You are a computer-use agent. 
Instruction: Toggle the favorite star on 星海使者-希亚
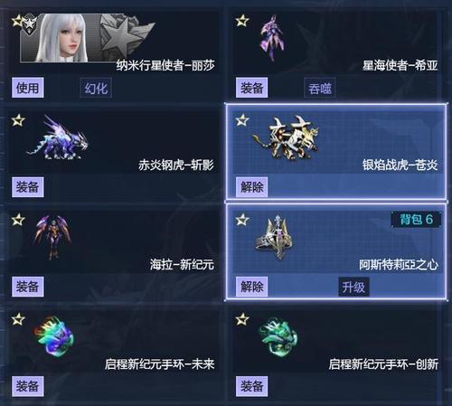[242, 21]
